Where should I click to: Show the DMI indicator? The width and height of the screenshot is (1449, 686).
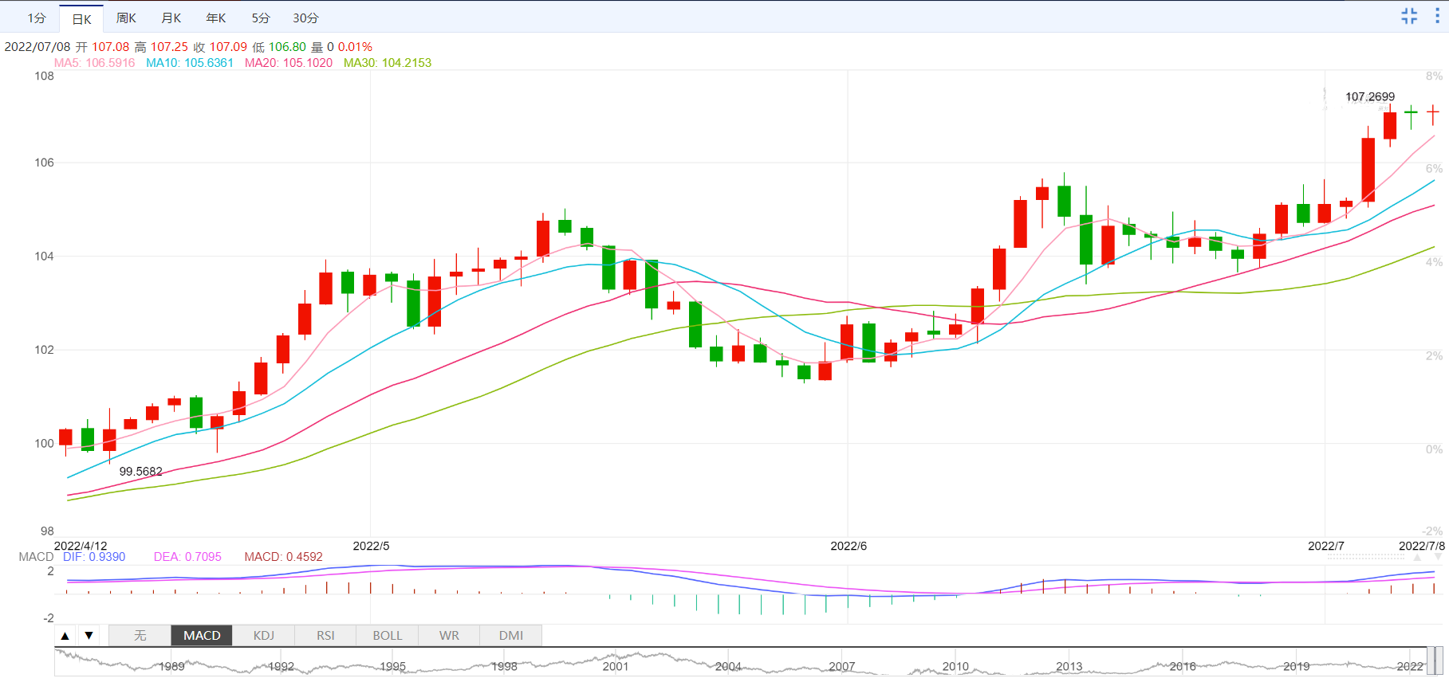(511, 635)
